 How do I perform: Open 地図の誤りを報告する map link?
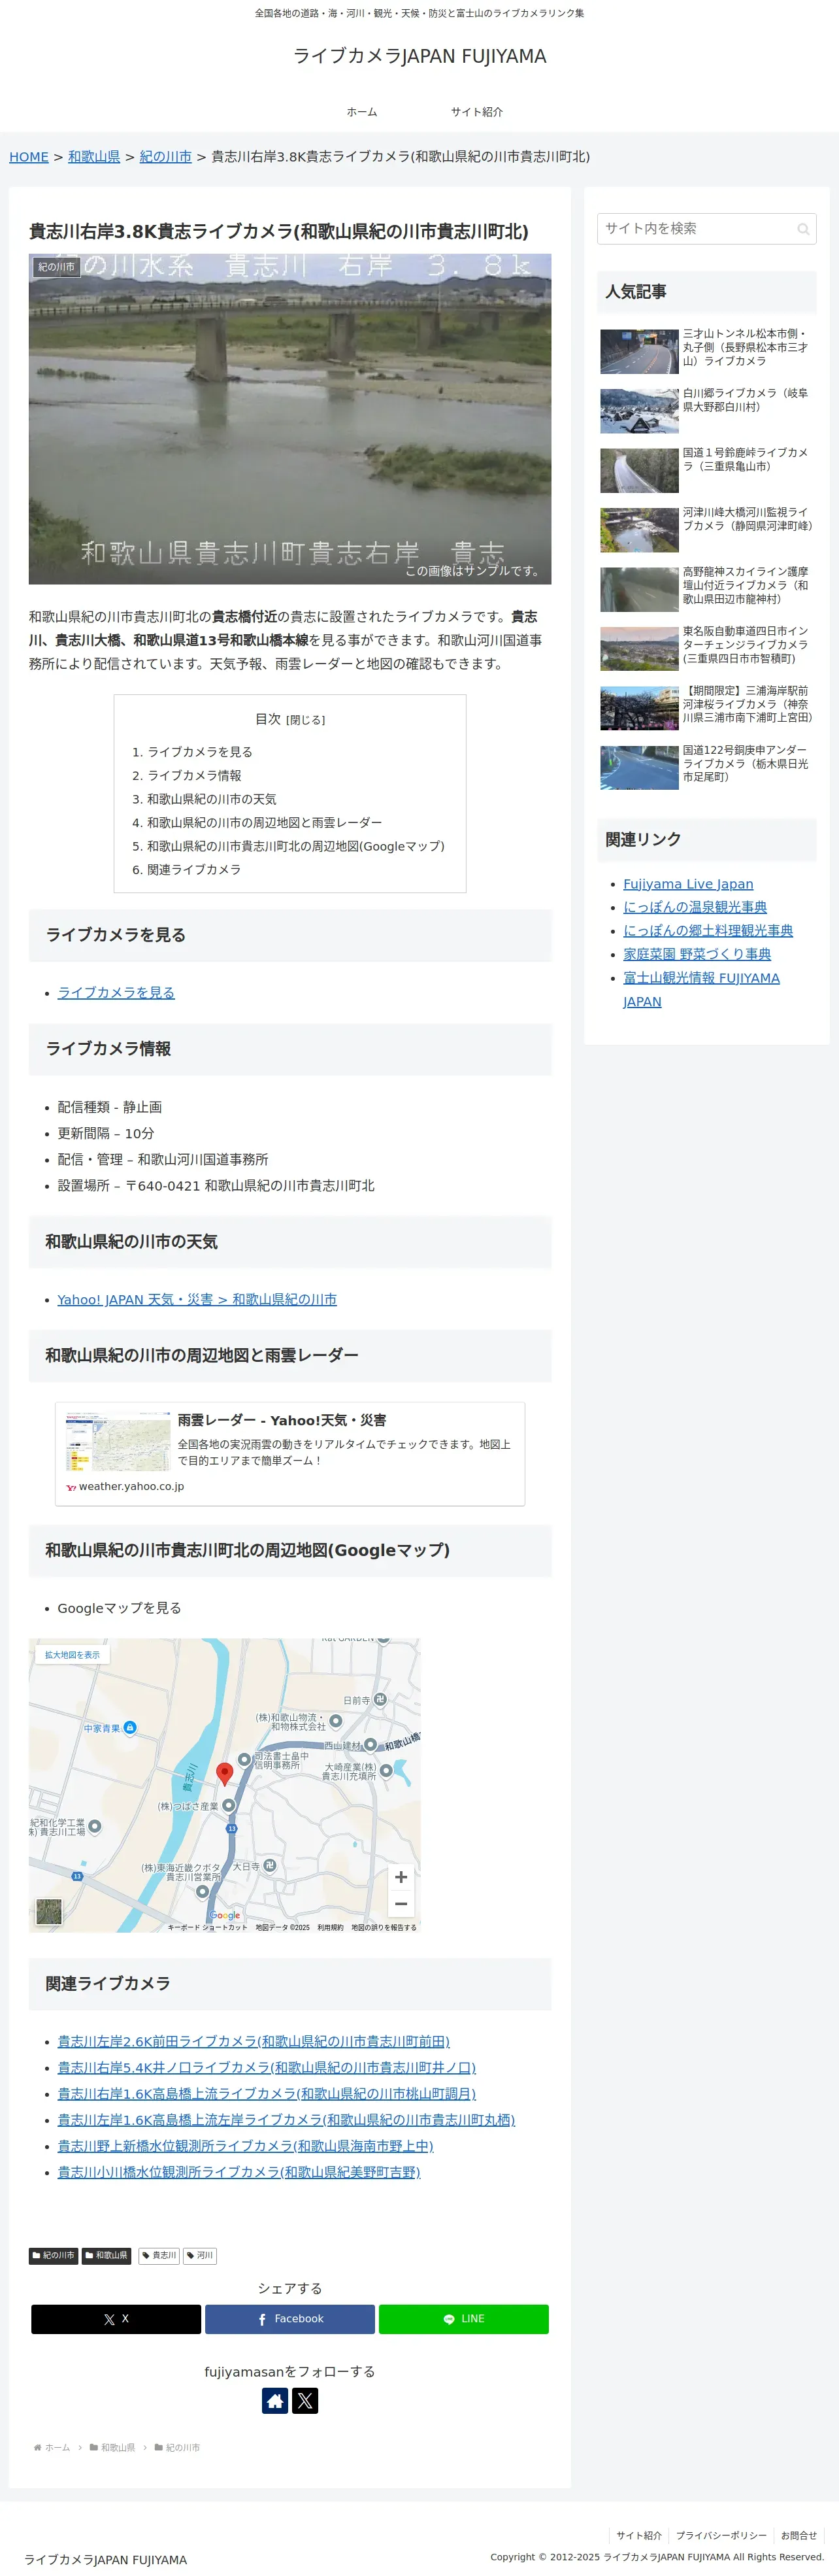click(x=384, y=1927)
